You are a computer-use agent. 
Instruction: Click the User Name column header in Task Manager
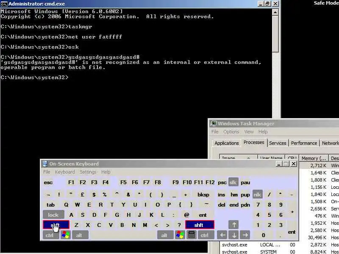[x=271, y=157]
